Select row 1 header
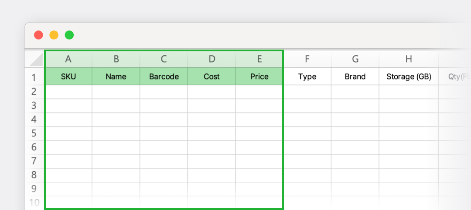 click(34, 77)
